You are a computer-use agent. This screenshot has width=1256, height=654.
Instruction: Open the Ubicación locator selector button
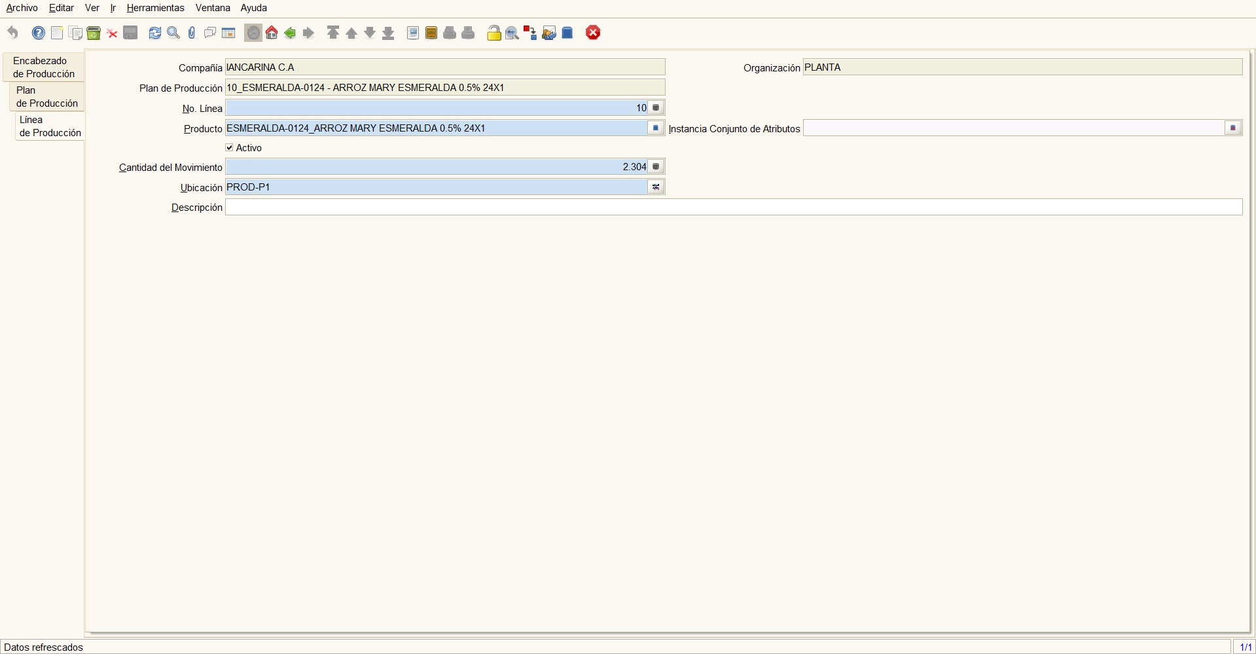pos(656,187)
